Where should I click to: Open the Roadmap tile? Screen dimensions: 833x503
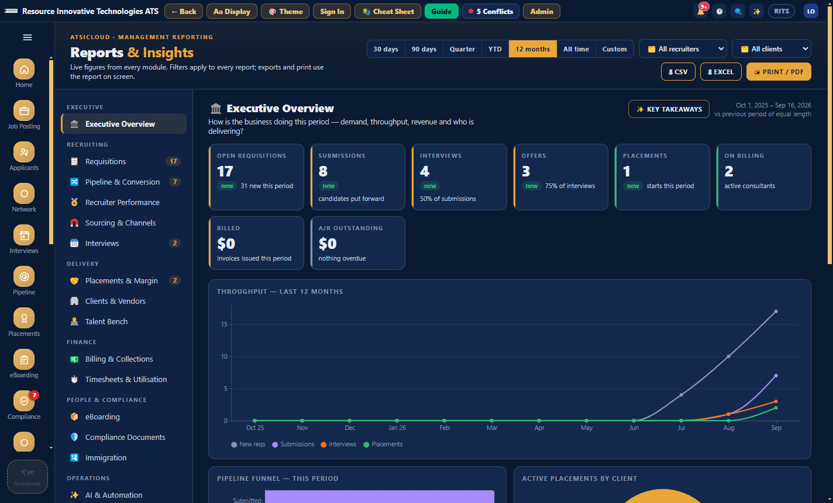(x=27, y=477)
